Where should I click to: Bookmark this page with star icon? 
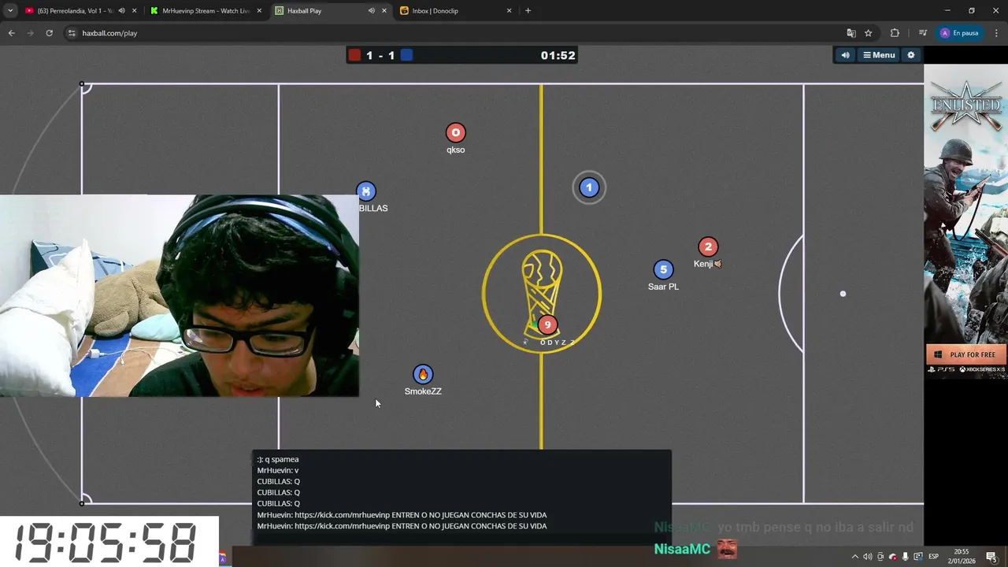point(868,33)
